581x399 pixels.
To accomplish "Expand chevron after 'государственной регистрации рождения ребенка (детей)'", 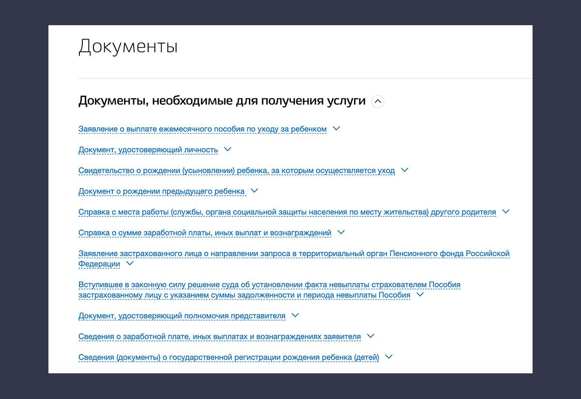I will 388,357.
